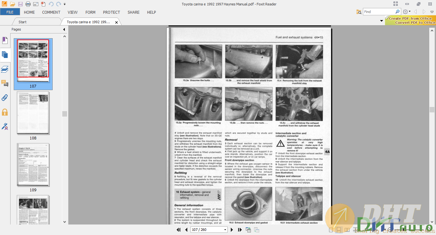Open the HELP ribbon tab
This screenshot has height=235, width=436.
pyautogui.click(x=151, y=12)
